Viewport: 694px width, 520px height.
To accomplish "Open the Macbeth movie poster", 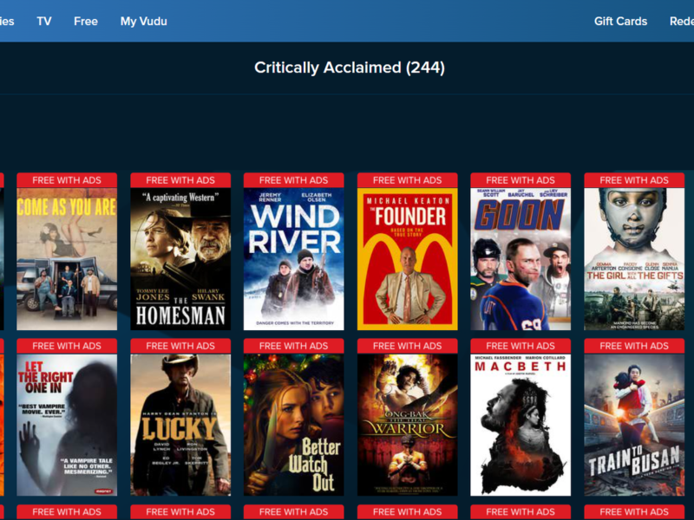I will [x=520, y=425].
